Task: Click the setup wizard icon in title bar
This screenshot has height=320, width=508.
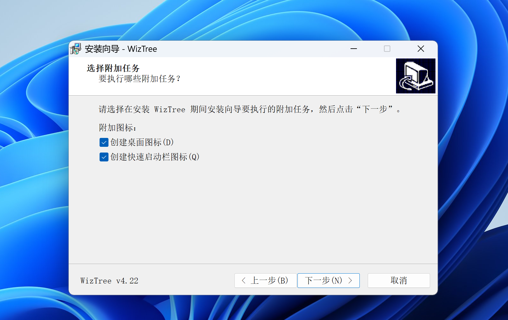Action: coord(76,49)
